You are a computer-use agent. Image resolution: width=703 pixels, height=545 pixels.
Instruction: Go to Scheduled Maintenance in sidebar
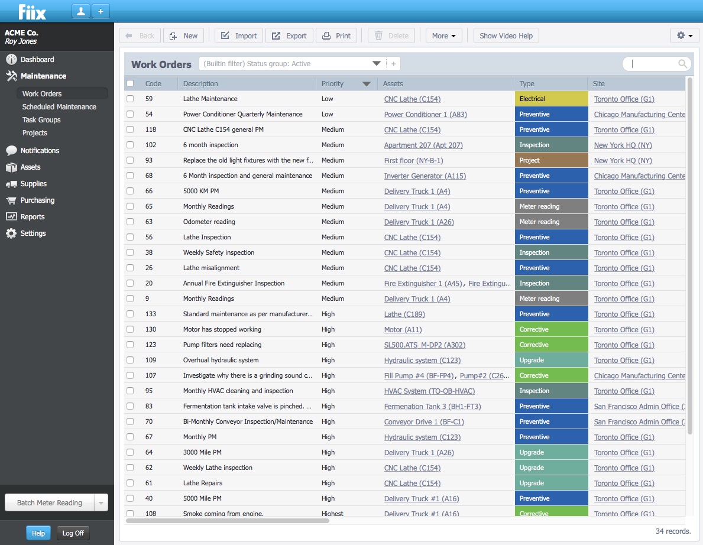click(59, 107)
